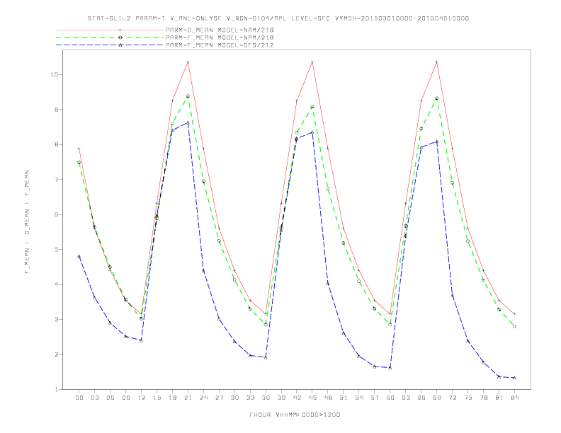This screenshot has height=433, width=561.
Task: Click the red line peak marker at hour 21
Action: coord(188,62)
